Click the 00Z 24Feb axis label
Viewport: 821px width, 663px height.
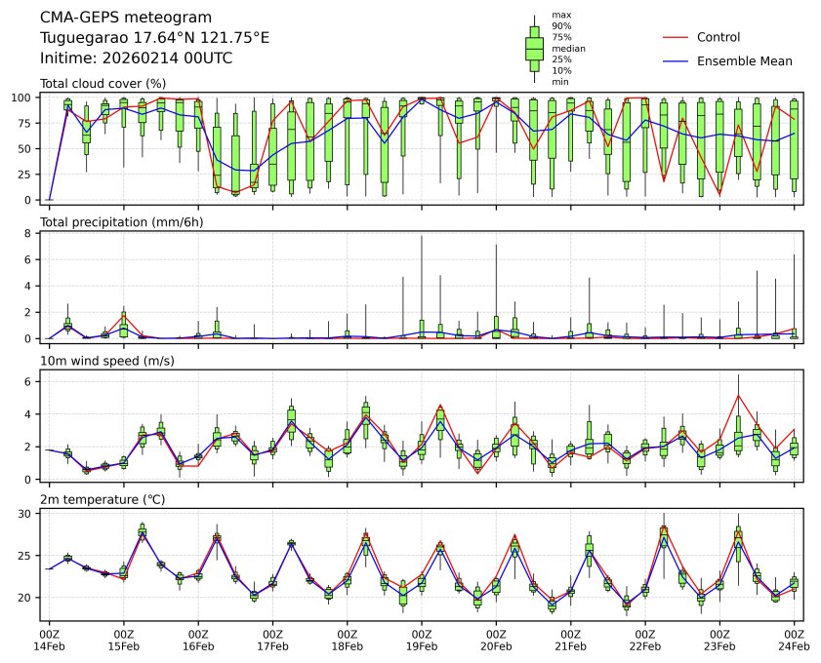point(794,640)
